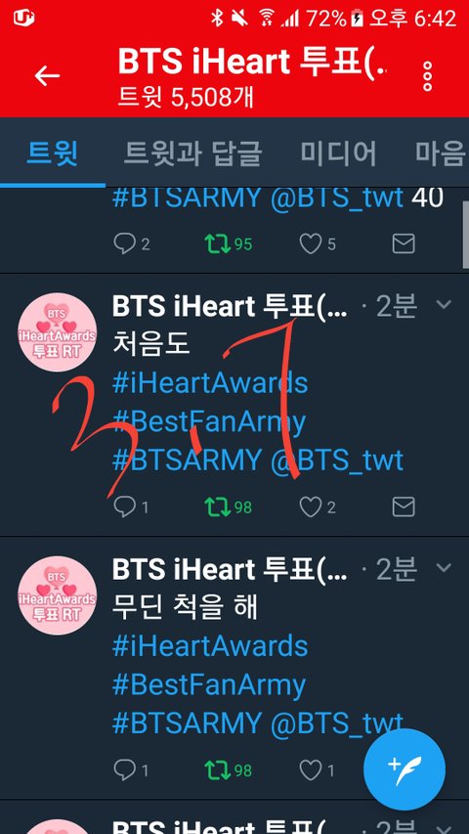Screen dimensions: 469x834
Task: Click the timeline scrollbar handle
Action: [x=466, y=234]
